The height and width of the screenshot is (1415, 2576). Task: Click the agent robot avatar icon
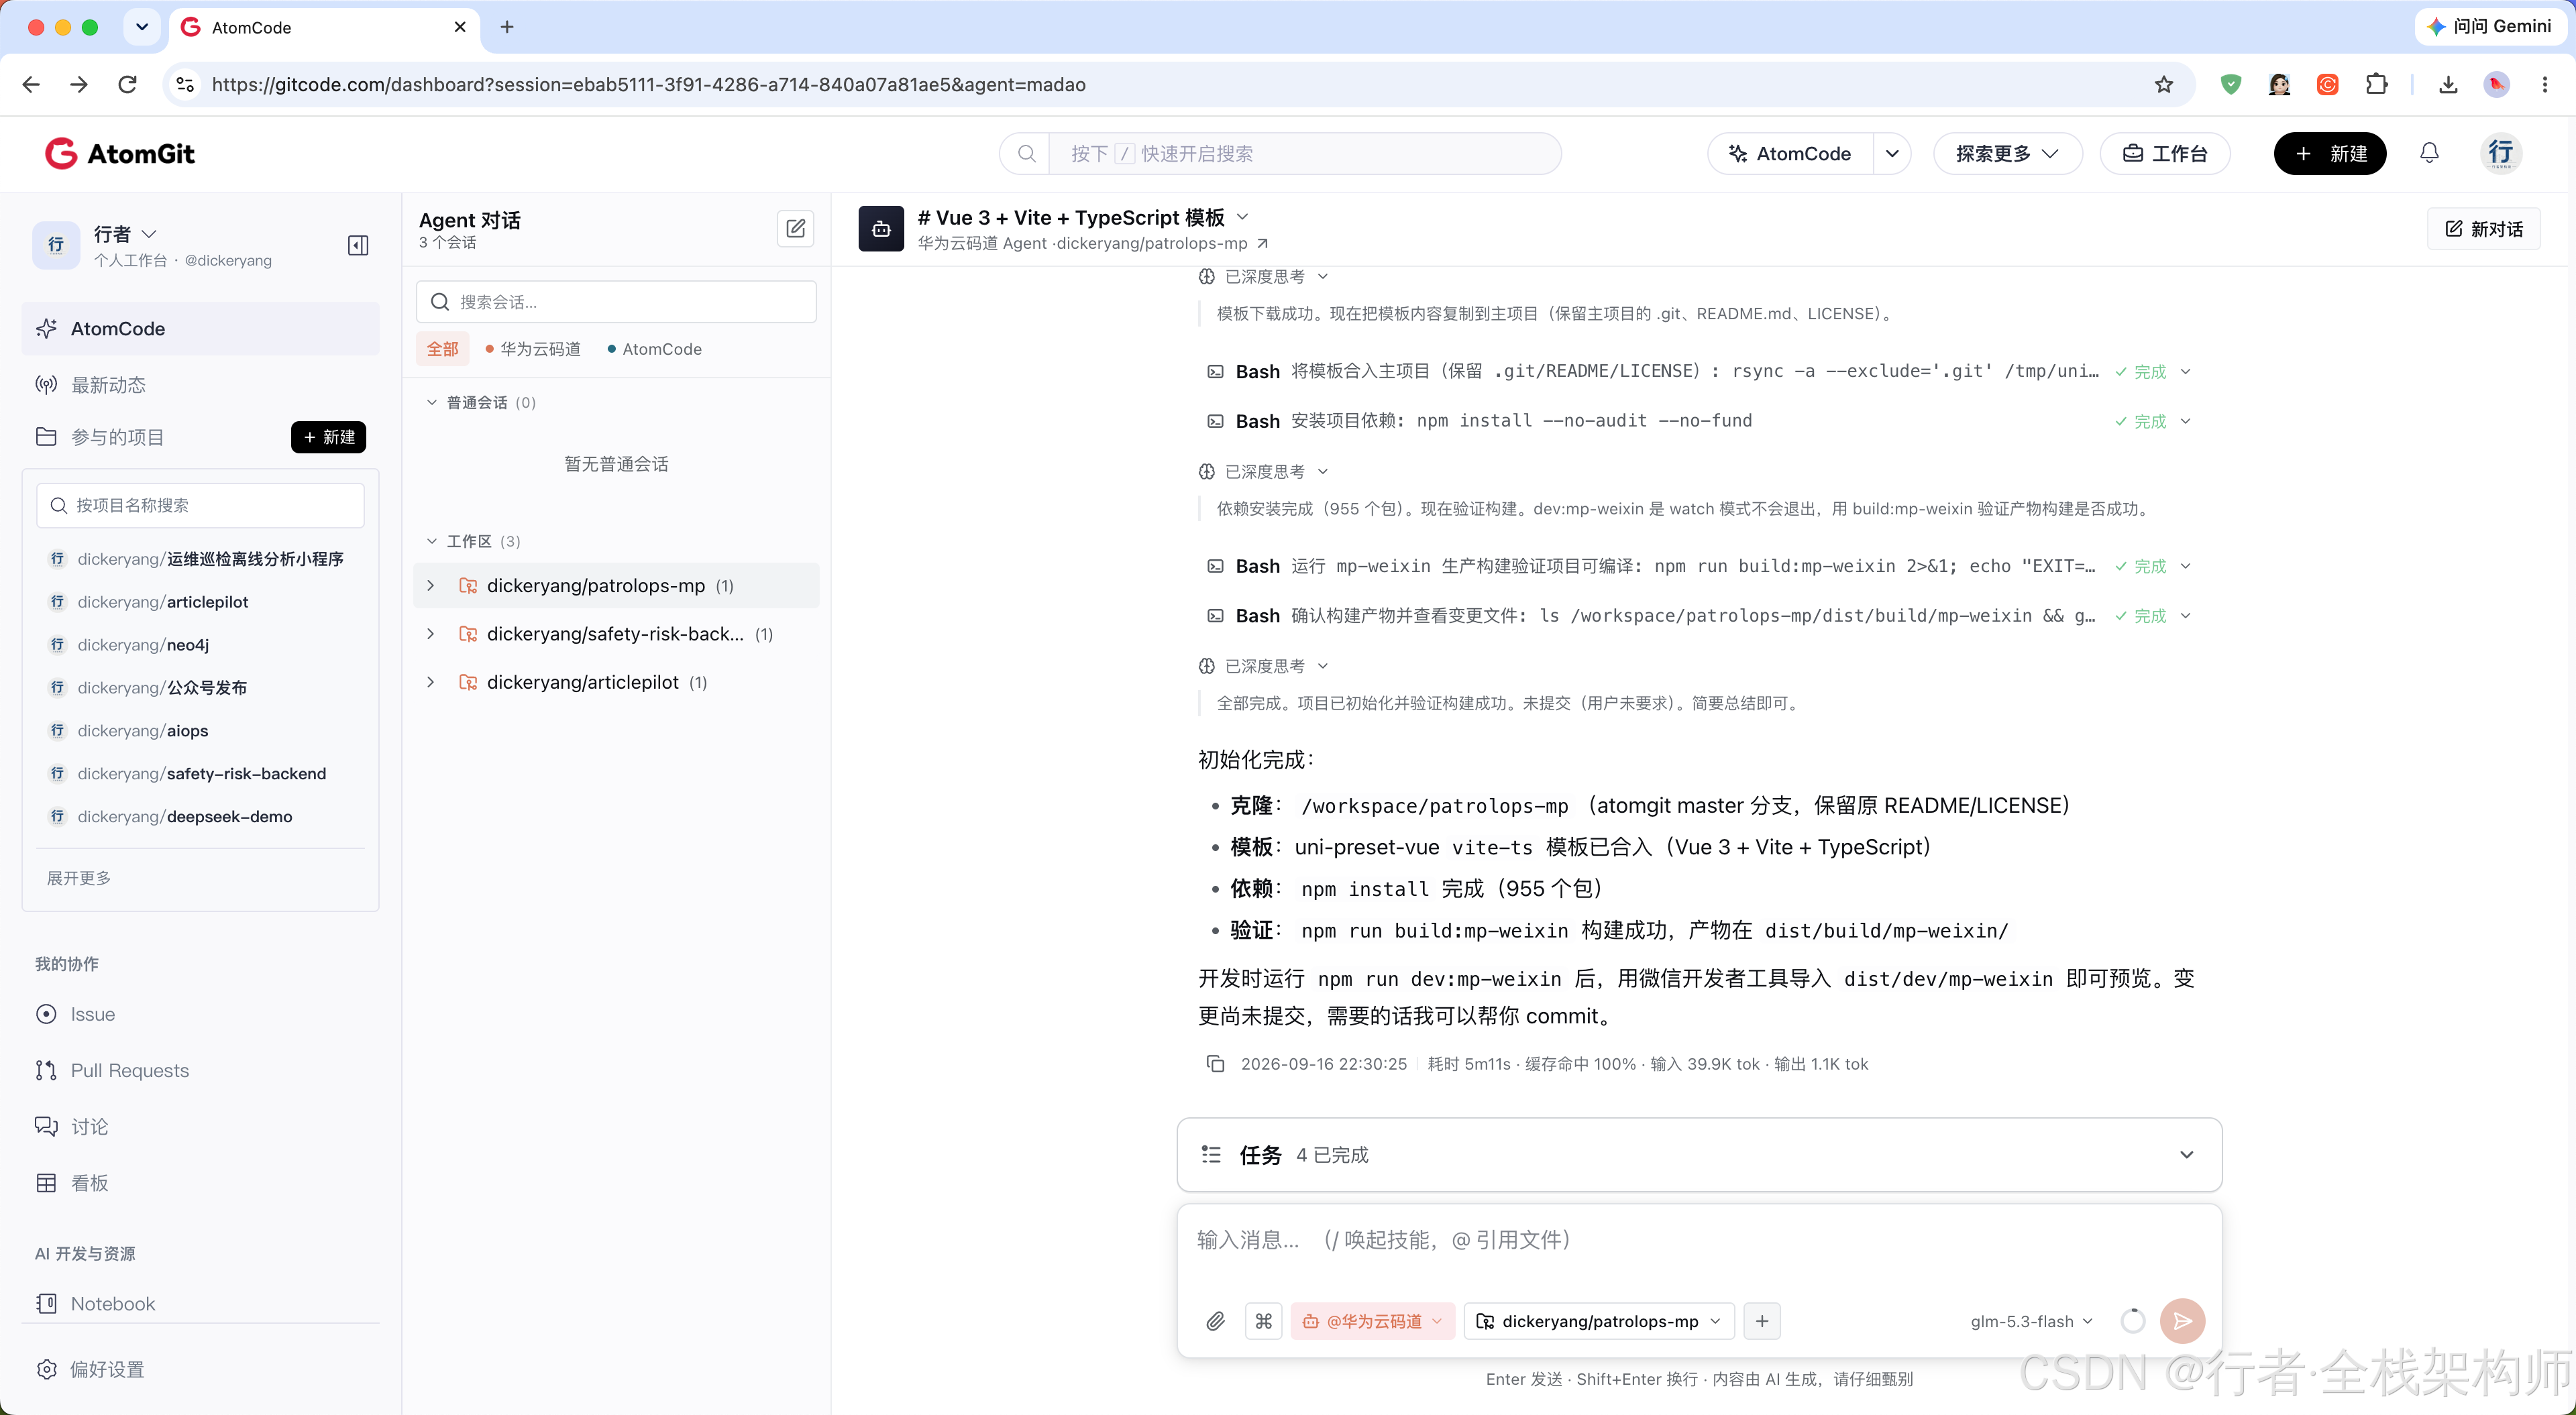click(x=881, y=229)
